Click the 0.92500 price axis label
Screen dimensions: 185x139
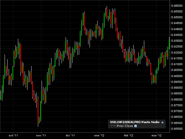177,47
